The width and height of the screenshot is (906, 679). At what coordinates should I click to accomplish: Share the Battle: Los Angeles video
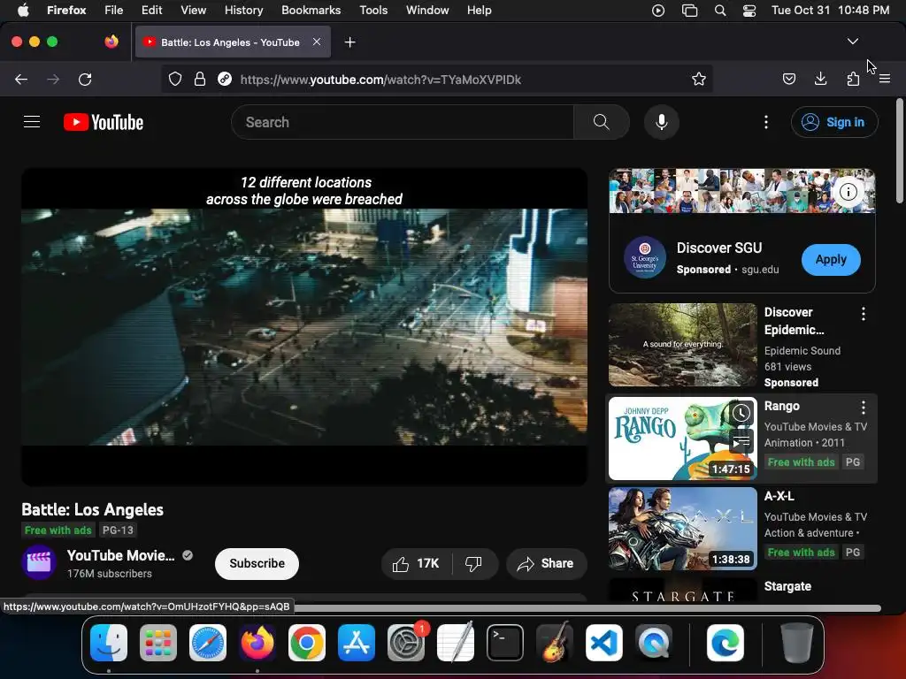click(547, 563)
